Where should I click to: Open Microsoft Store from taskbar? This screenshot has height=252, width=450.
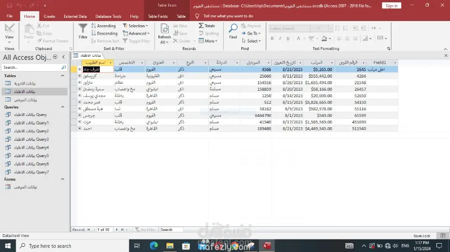(186, 246)
